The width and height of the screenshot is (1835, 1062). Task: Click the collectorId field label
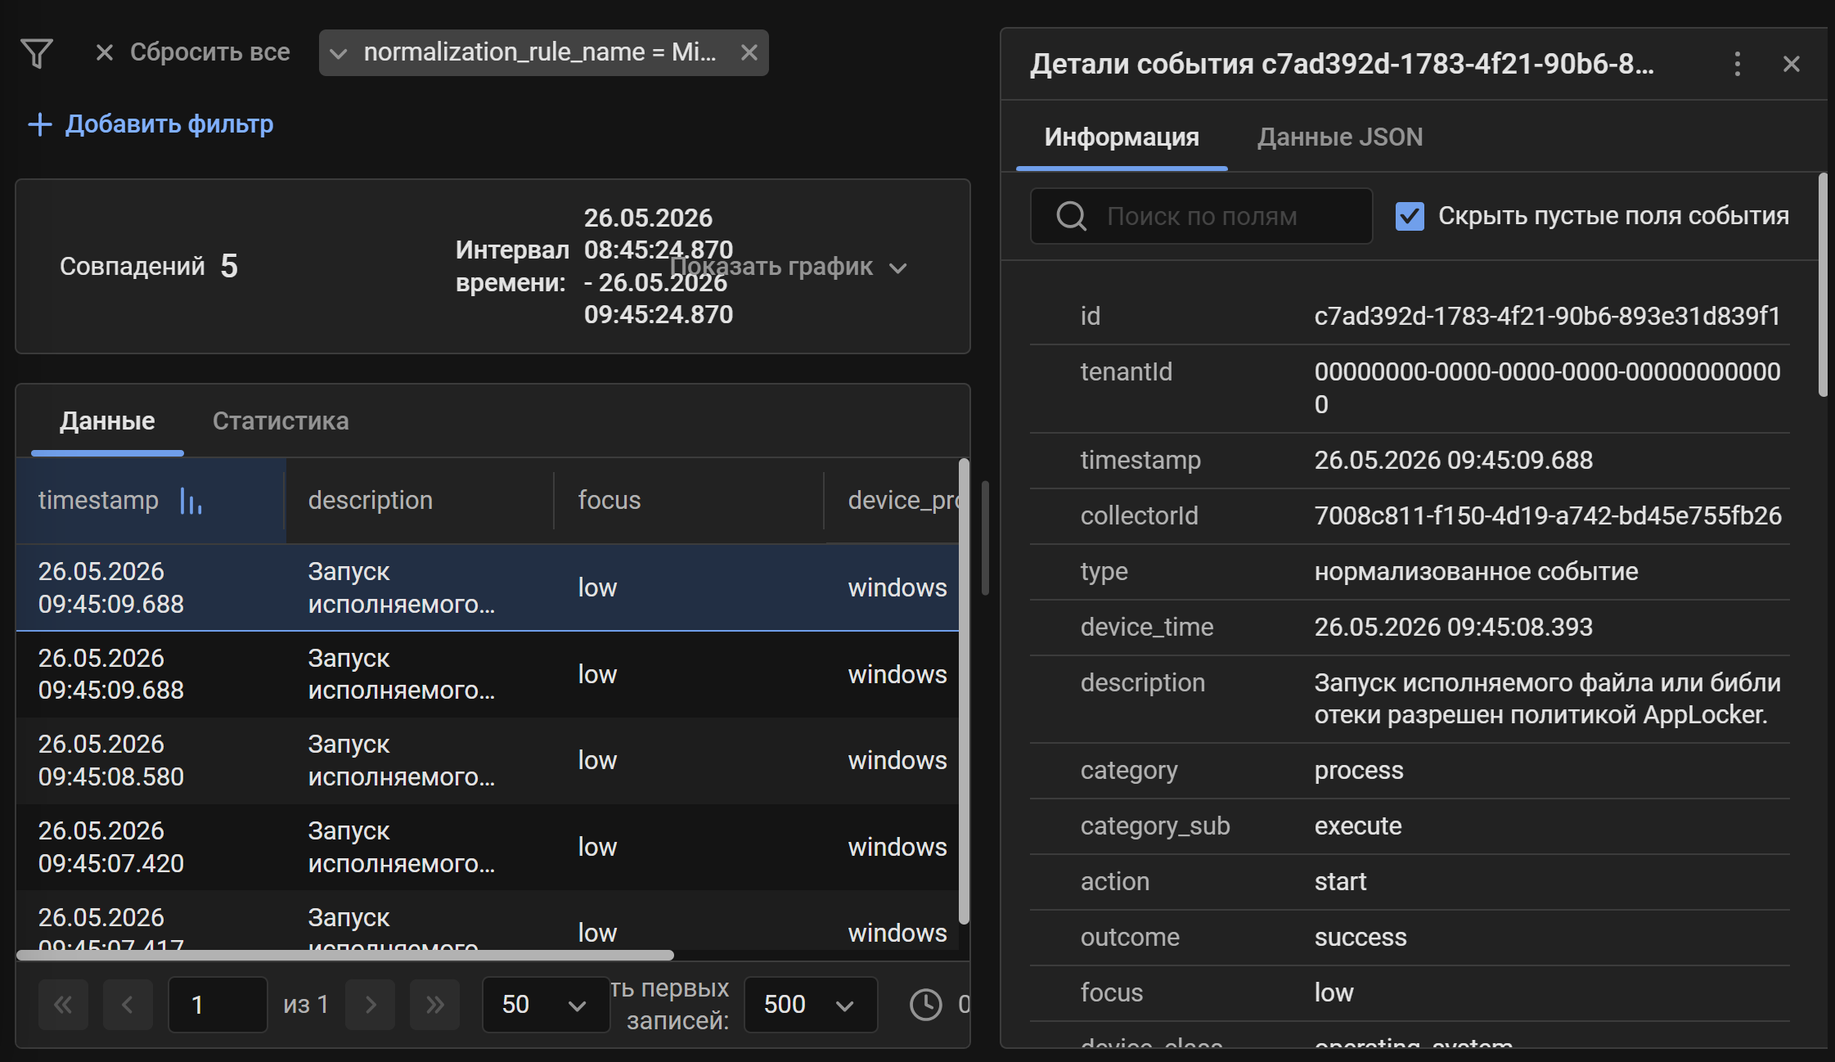[1139, 515]
